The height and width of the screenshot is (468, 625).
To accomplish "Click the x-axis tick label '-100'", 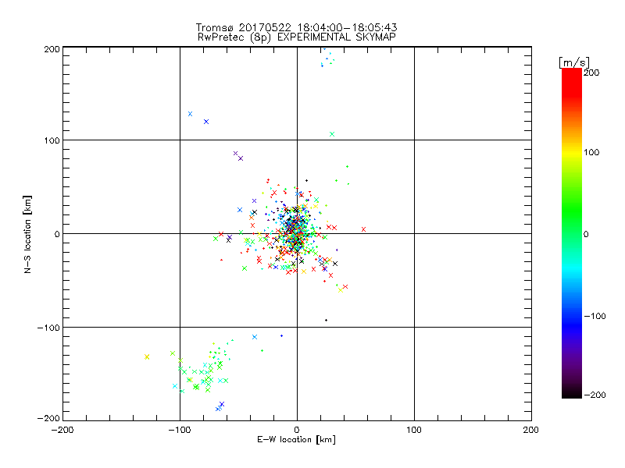I will click(180, 430).
